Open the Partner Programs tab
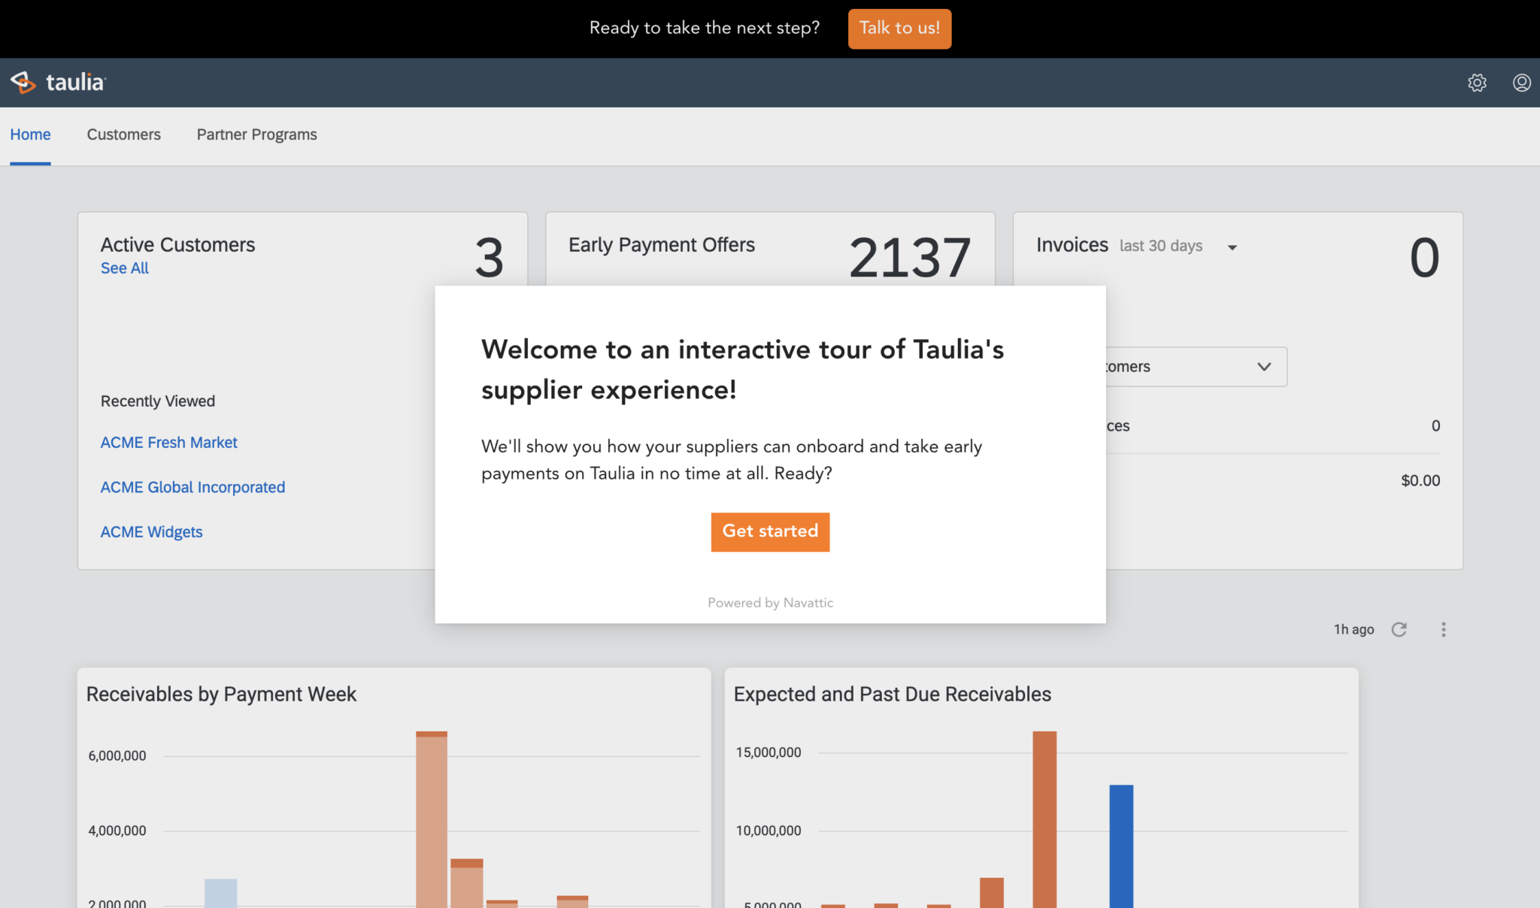This screenshot has height=908, width=1540. [x=256, y=135]
